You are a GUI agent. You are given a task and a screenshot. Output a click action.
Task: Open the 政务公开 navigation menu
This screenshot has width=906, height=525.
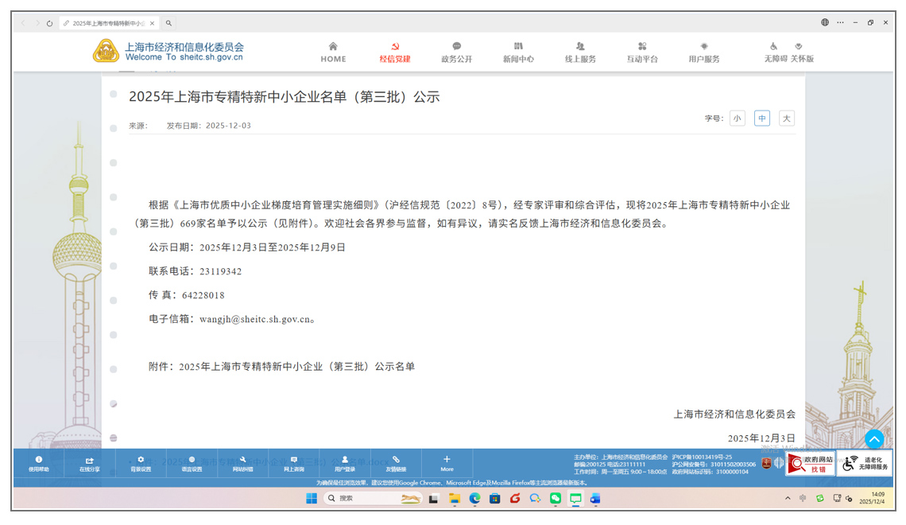pyautogui.click(x=456, y=52)
